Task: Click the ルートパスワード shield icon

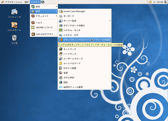Action: tap(61, 63)
